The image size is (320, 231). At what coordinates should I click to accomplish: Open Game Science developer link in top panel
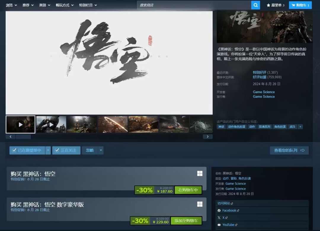point(264,92)
